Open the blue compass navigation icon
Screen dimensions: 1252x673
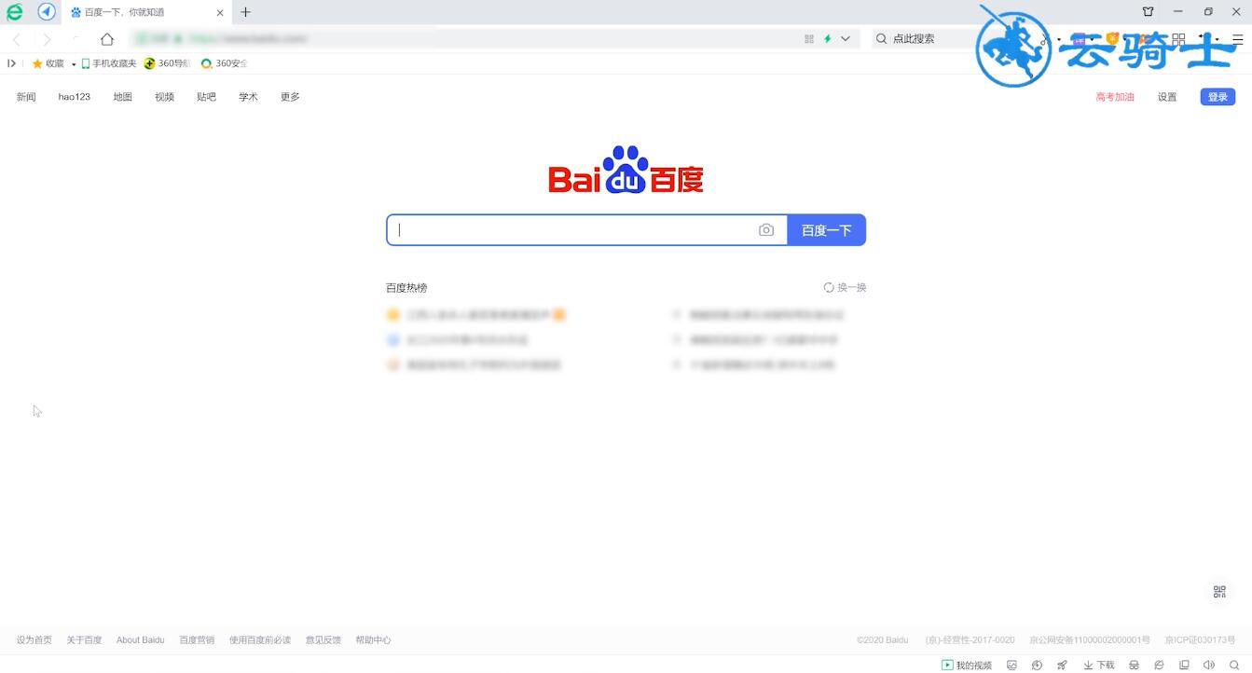tap(47, 12)
